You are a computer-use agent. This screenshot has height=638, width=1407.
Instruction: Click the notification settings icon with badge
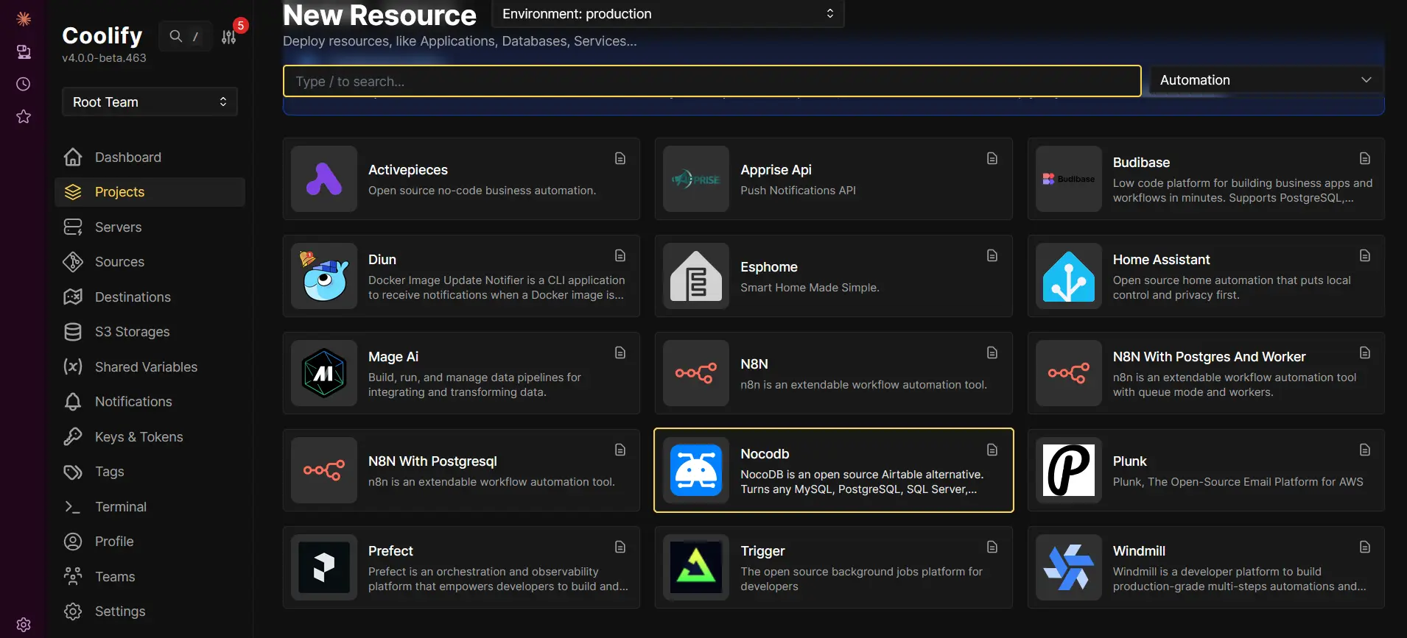[x=229, y=37]
